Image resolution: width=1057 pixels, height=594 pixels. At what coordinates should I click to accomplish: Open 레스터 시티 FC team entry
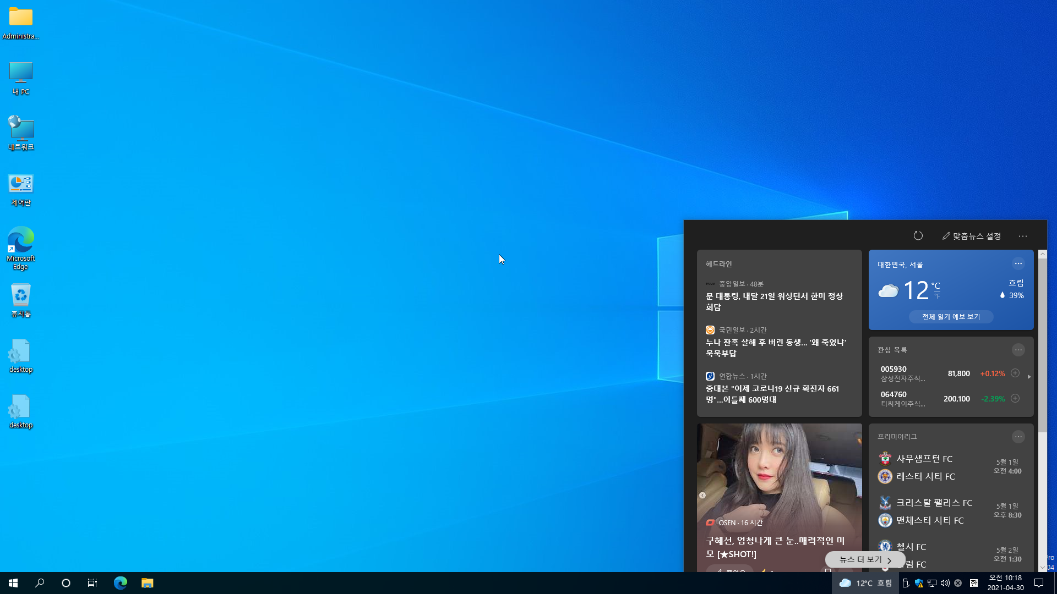tap(925, 476)
